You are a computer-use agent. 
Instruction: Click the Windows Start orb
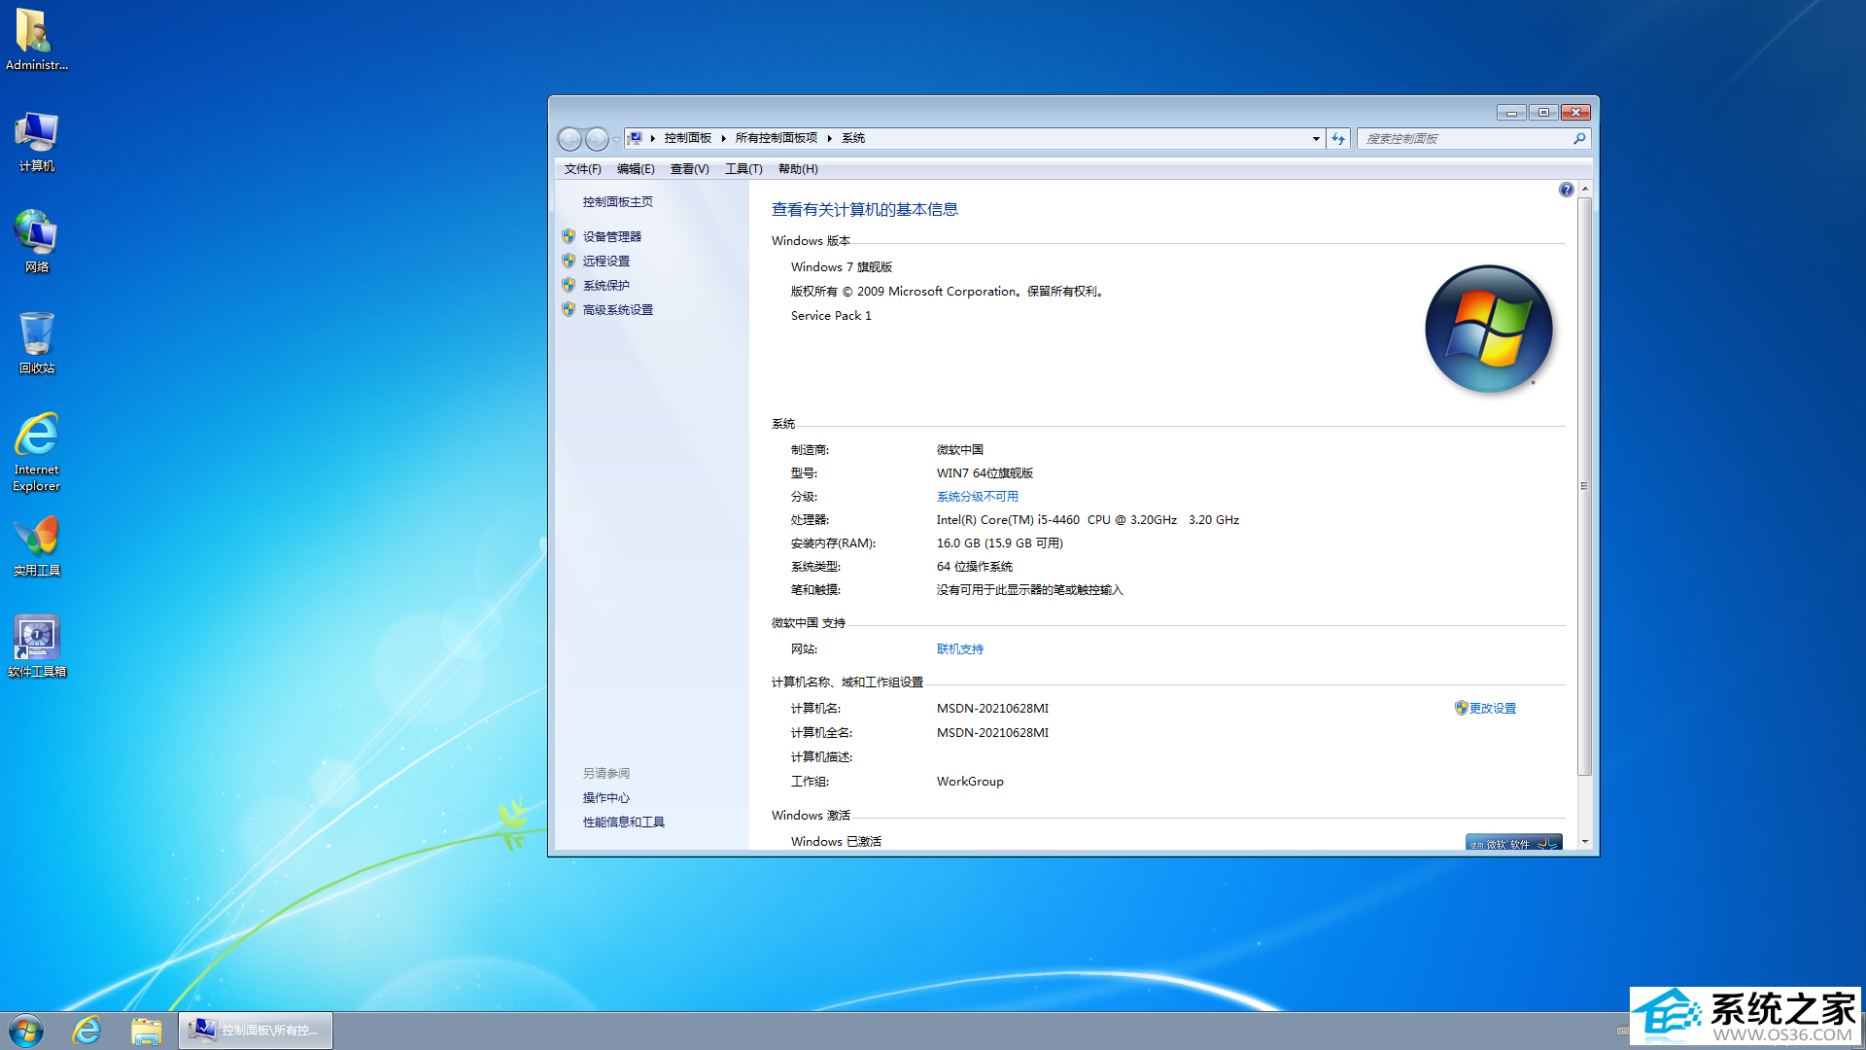pyautogui.click(x=26, y=1031)
